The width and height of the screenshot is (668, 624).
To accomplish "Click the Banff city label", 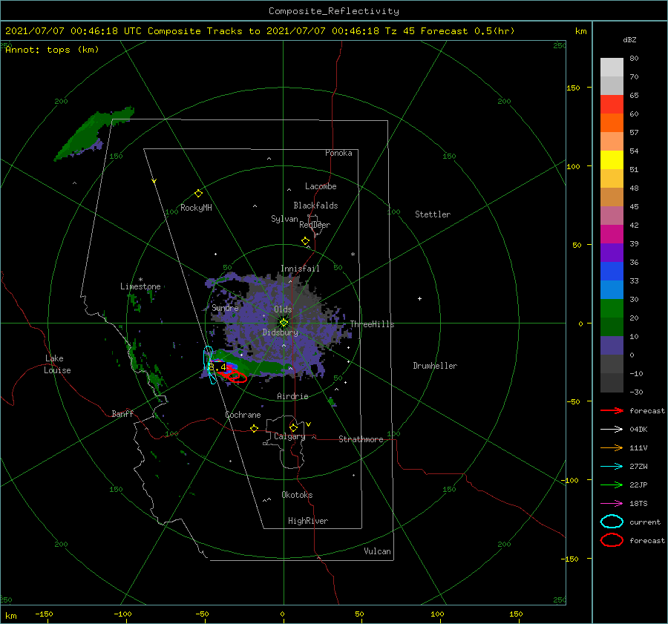I will click(122, 413).
